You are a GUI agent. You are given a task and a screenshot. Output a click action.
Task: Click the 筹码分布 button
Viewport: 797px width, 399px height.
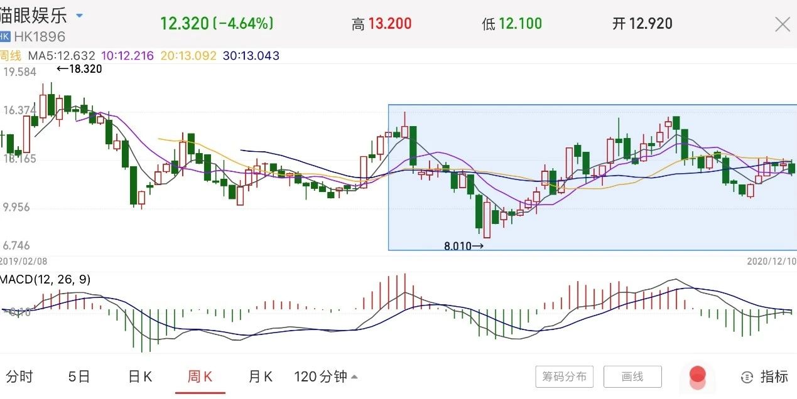564,377
